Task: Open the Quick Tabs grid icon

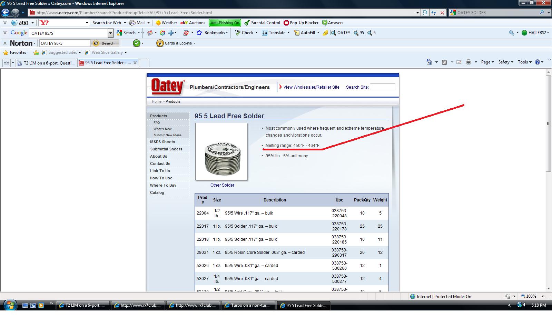Action: (6, 63)
